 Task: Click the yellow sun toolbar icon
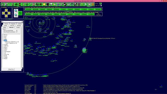[44, 4]
